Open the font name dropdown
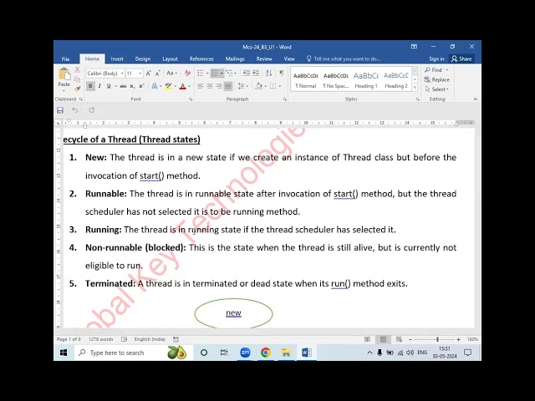 pos(122,74)
